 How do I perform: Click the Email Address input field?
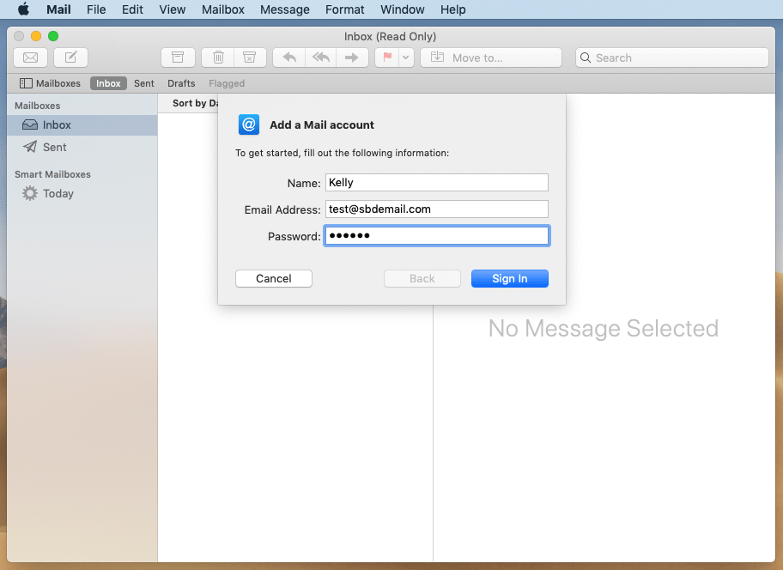click(x=436, y=209)
